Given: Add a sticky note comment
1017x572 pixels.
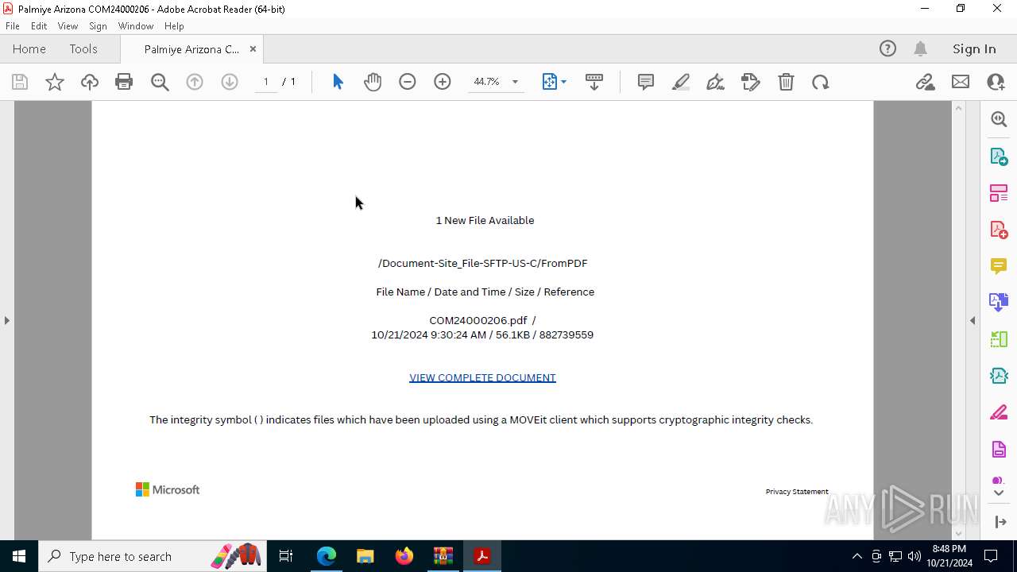Looking at the screenshot, I should [x=646, y=82].
